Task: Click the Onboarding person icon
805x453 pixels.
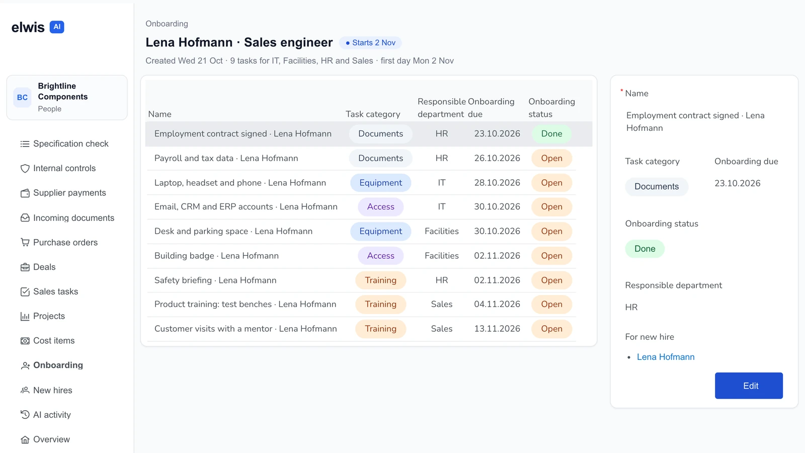Action: coord(25,365)
